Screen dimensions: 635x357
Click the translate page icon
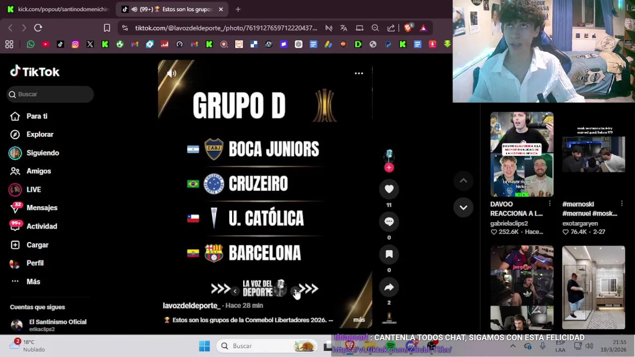[x=344, y=28]
